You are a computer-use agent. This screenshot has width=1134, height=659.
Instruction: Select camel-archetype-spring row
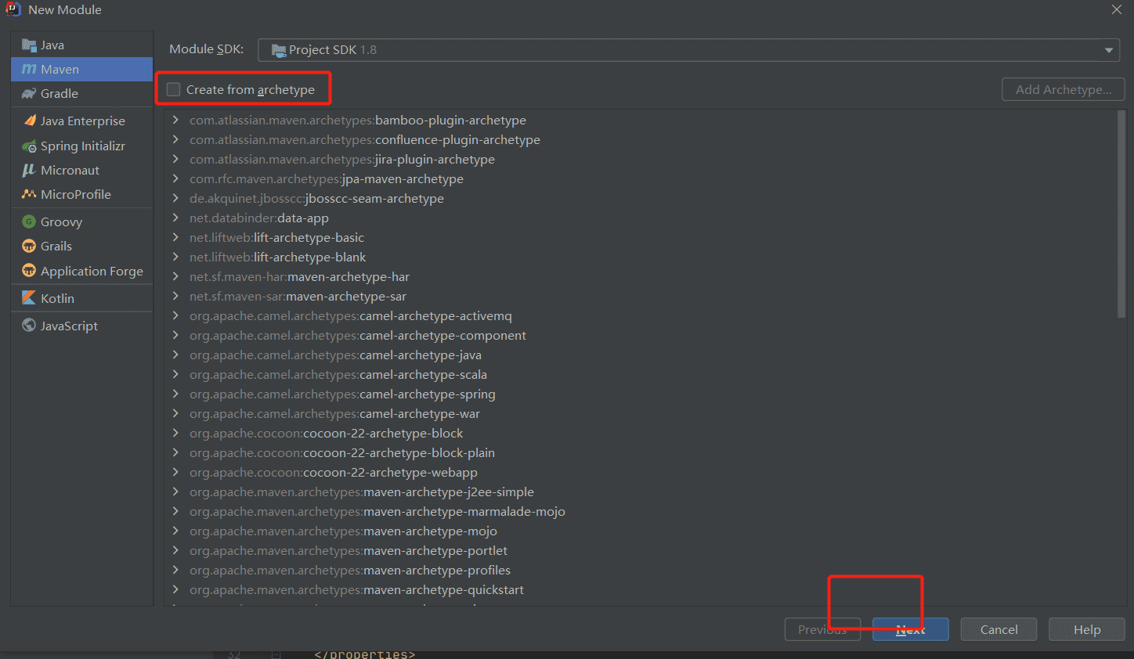click(x=642, y=394)
